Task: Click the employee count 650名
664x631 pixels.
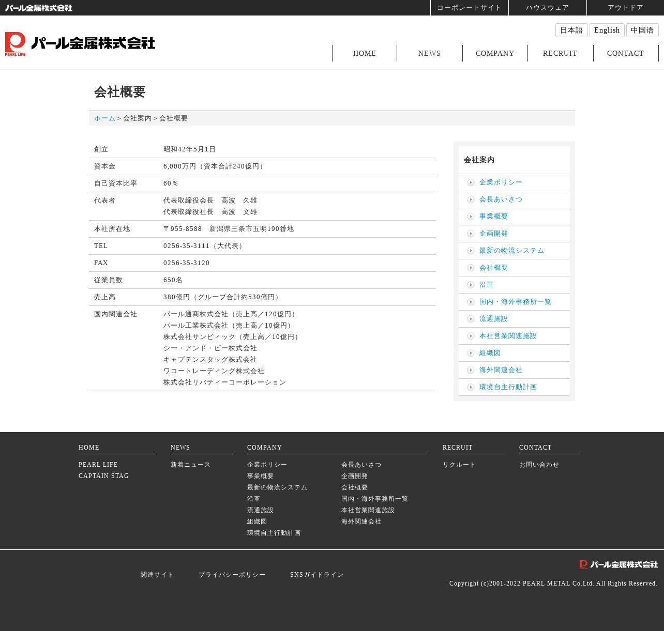Action: [173, 280]
